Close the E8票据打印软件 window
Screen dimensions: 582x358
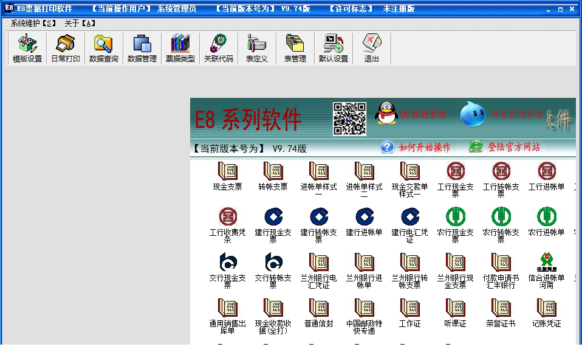[x=572, y=9]
